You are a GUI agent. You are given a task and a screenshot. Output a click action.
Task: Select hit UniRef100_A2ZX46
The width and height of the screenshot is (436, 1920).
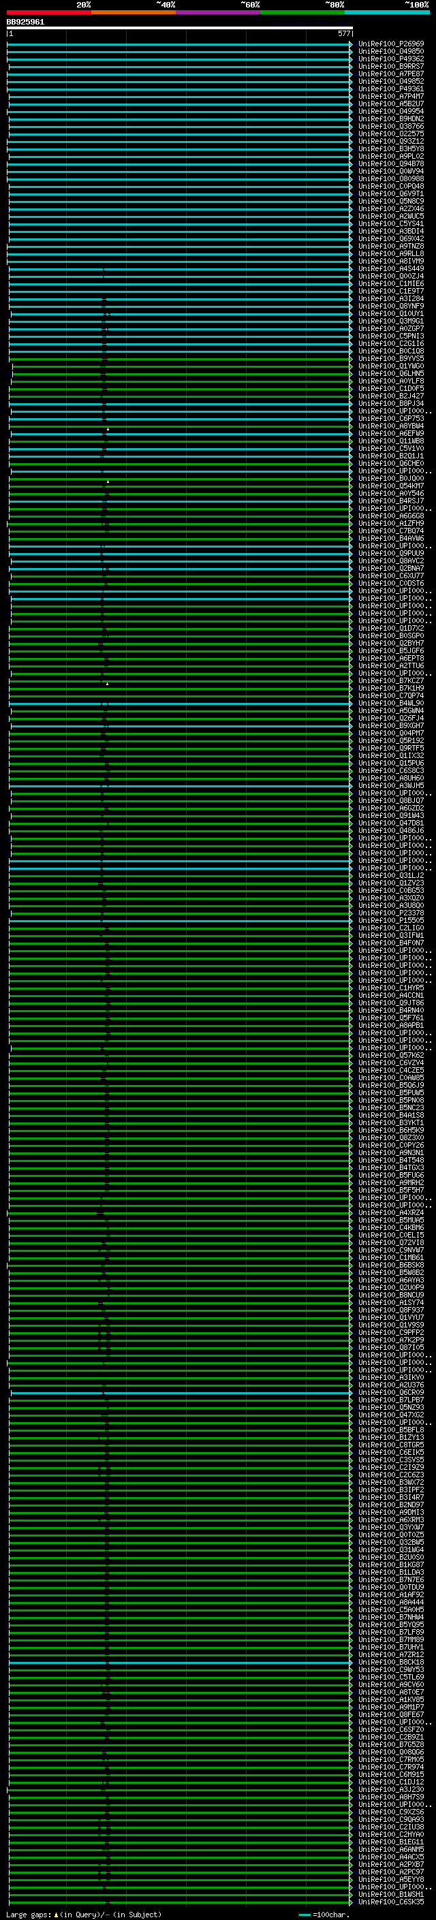(x=391, y=208)
